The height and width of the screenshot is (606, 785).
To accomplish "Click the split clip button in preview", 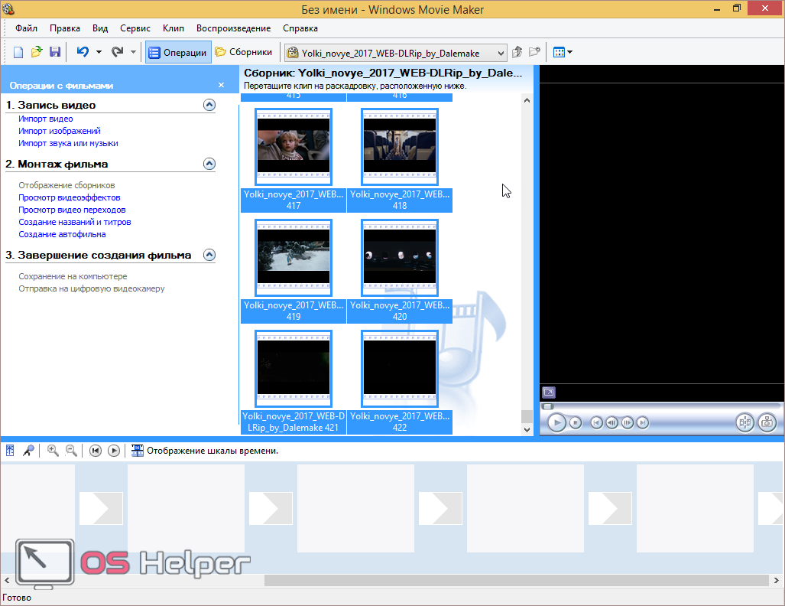I will click(744, 422).
